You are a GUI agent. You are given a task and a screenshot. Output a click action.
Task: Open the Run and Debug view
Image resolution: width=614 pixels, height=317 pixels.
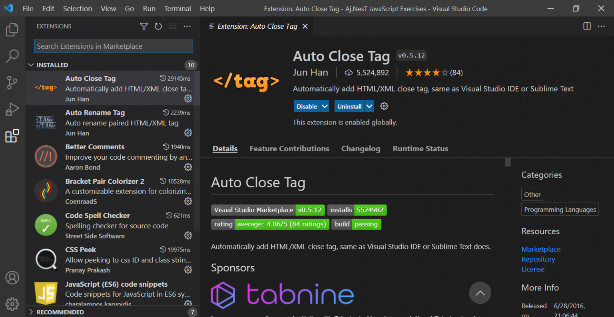point(12,109)
